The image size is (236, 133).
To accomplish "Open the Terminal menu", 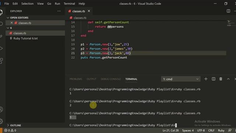I will (x=69, y=4).
